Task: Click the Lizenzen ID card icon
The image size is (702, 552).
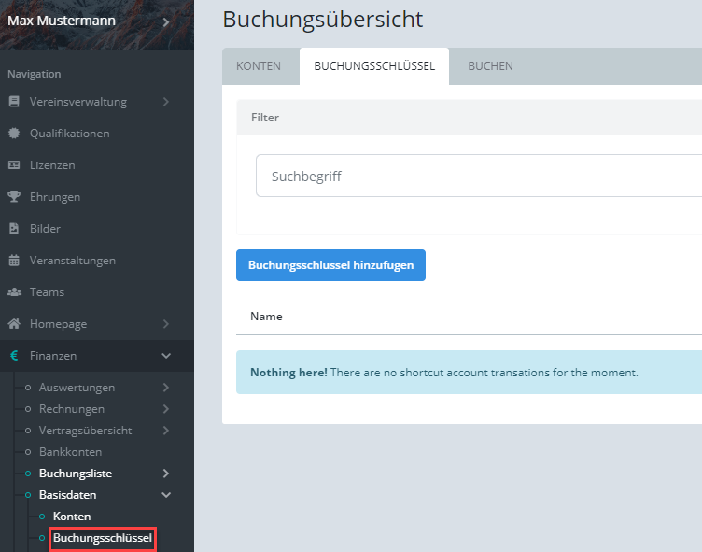Action: [x=14, y=165]
